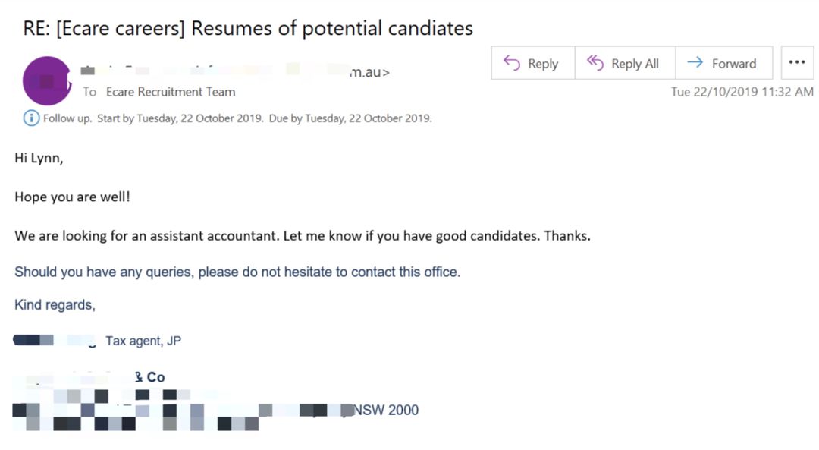Click the Reply button
This screenshot has width=819, height=450.
[533, 63]
